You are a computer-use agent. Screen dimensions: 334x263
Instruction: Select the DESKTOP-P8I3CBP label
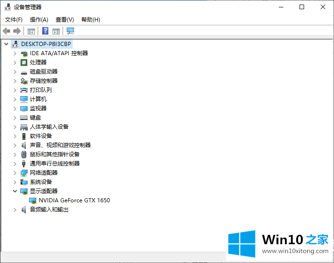tap(46, 44)
